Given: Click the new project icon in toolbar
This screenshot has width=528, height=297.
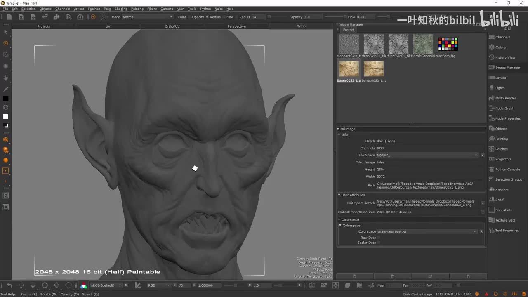Looking at the screenshot, I should (x=9, y=17).
